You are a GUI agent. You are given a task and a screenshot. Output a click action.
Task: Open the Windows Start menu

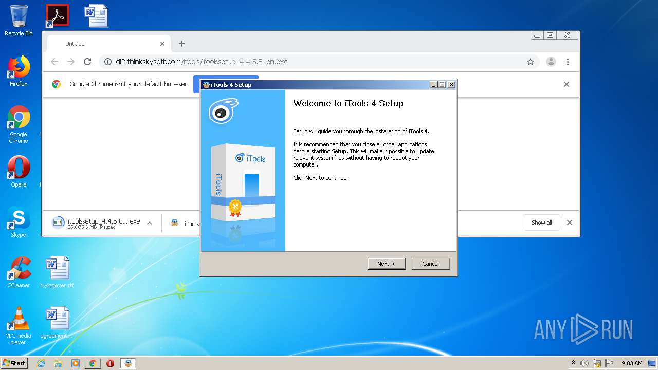click(14, 363)
